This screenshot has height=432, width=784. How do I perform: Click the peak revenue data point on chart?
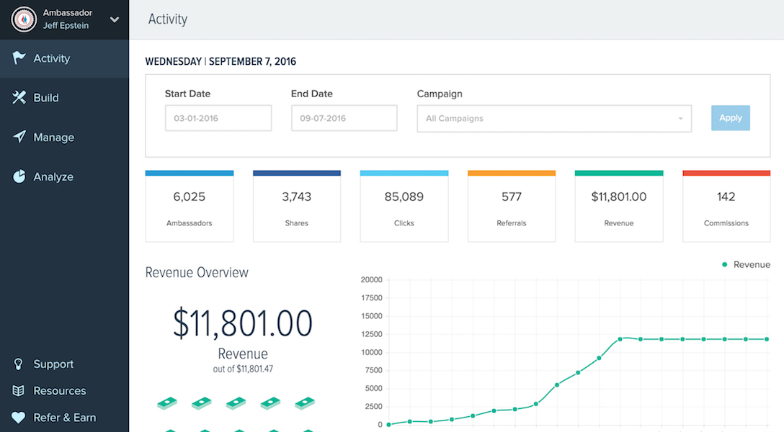point(620,339)
